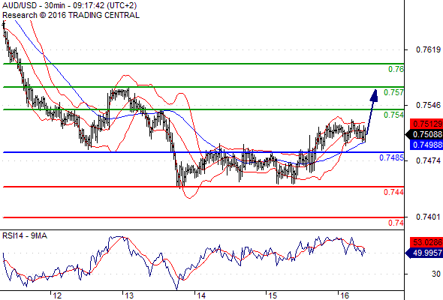Click the green 0.76 resistance label
The image size is (443, 300).
tap(396, 69)
